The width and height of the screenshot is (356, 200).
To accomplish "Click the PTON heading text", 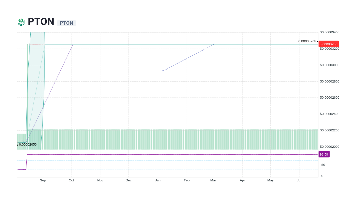I will pyautogui.click(x=41, y=22).
